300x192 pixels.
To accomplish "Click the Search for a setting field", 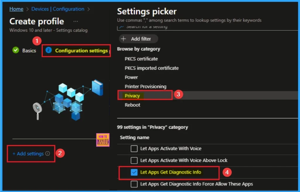I will click(176, 27).
